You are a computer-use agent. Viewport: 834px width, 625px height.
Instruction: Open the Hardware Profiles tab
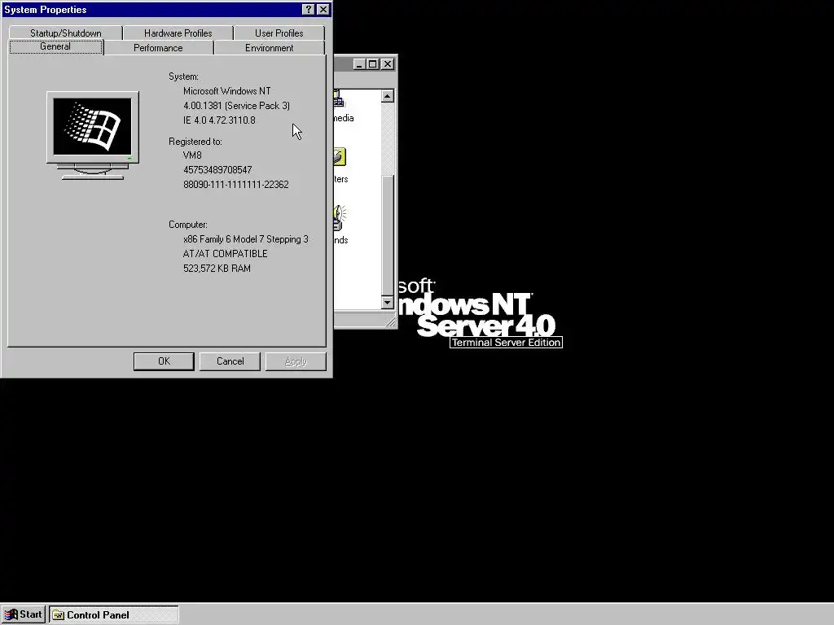[178, 33]
